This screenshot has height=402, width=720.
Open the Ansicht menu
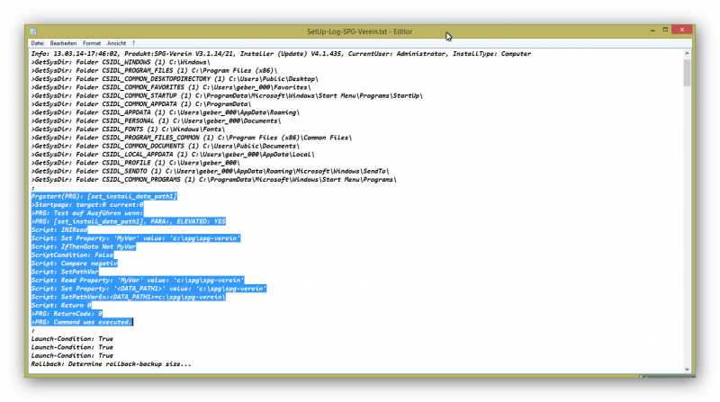(x=116, y=42)
